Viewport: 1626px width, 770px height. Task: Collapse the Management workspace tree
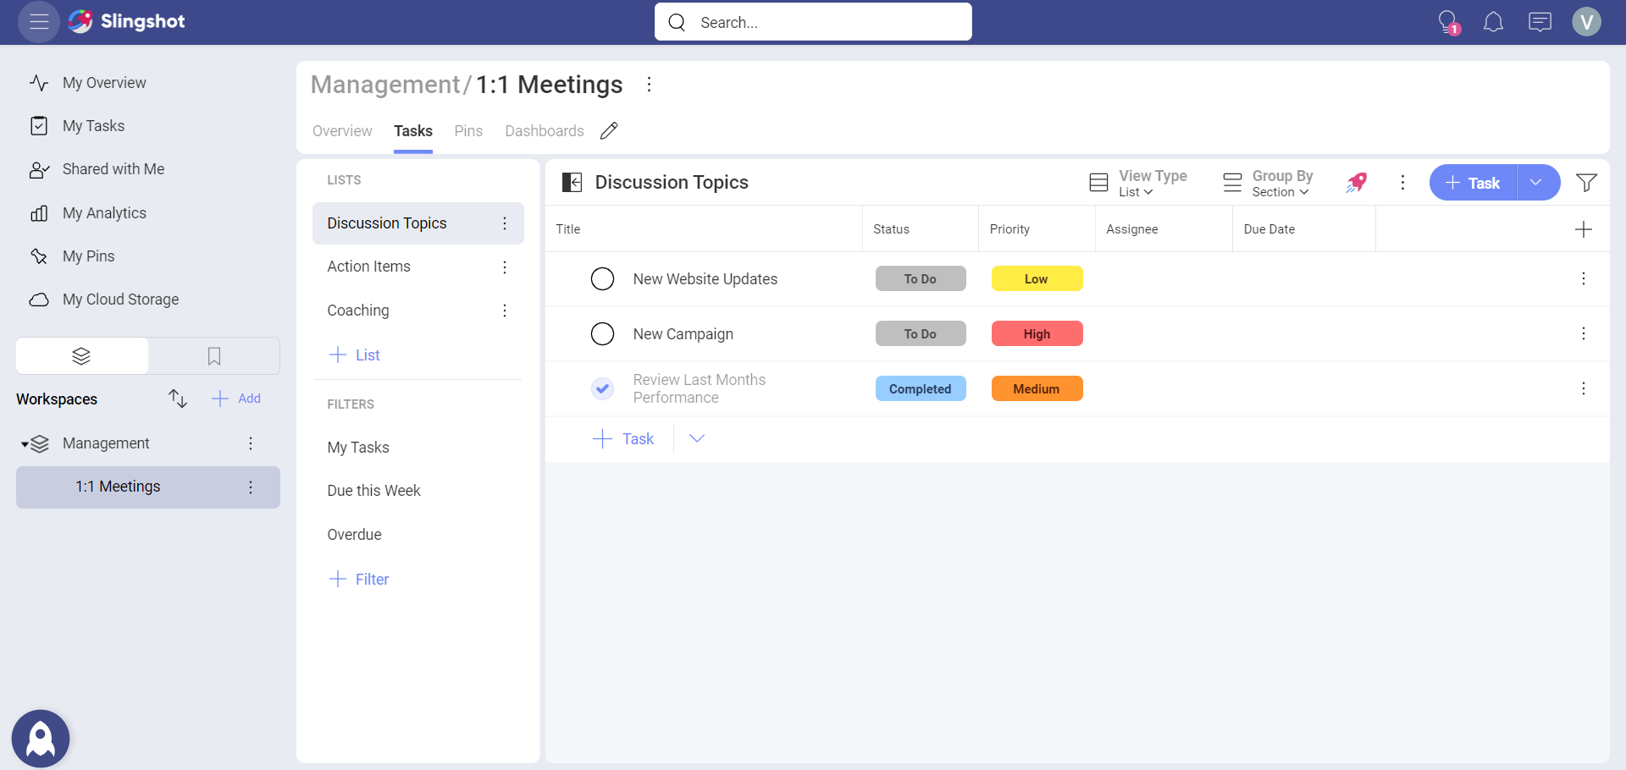click(25, 444)
